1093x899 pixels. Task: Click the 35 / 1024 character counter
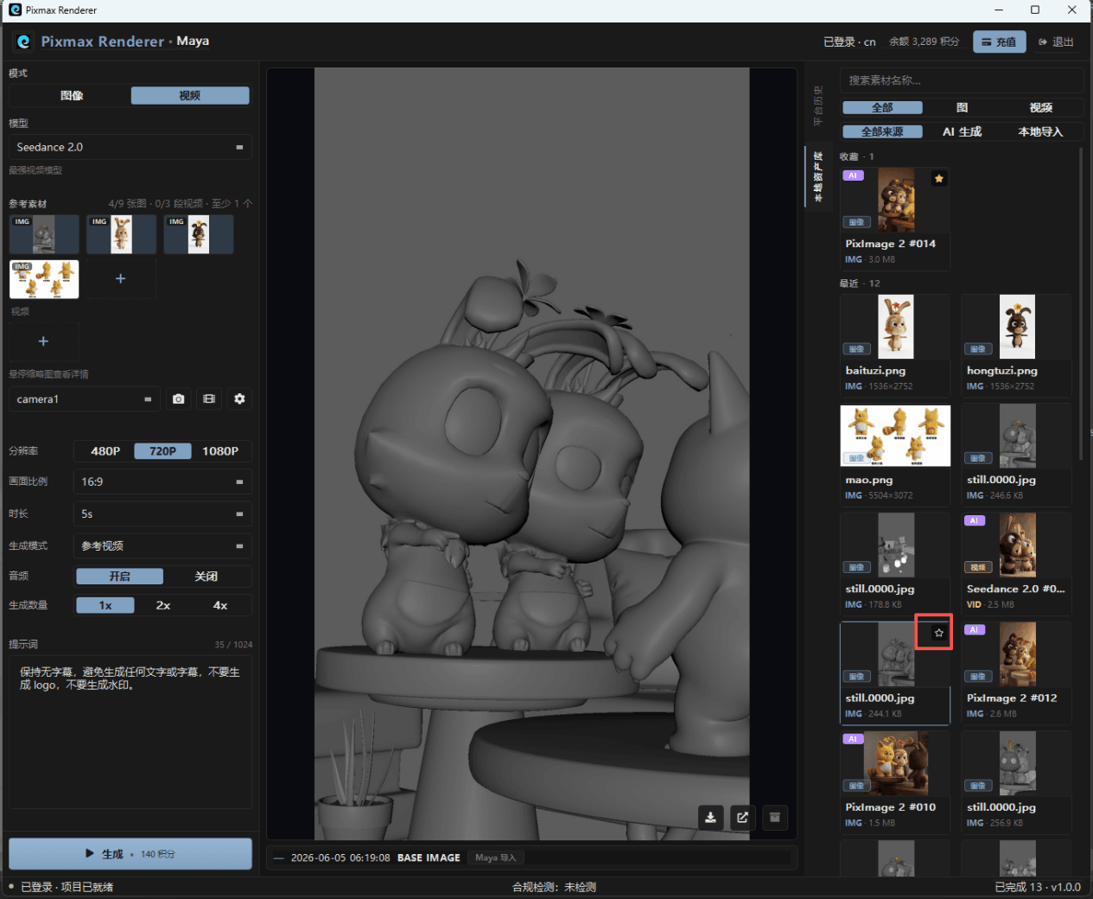point(233,644)
